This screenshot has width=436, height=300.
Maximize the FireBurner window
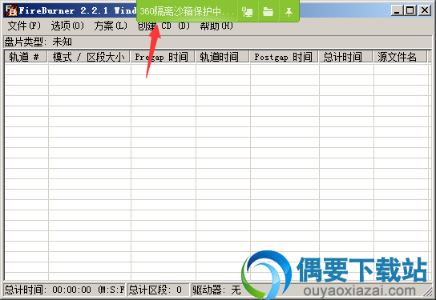click(410, 10)
